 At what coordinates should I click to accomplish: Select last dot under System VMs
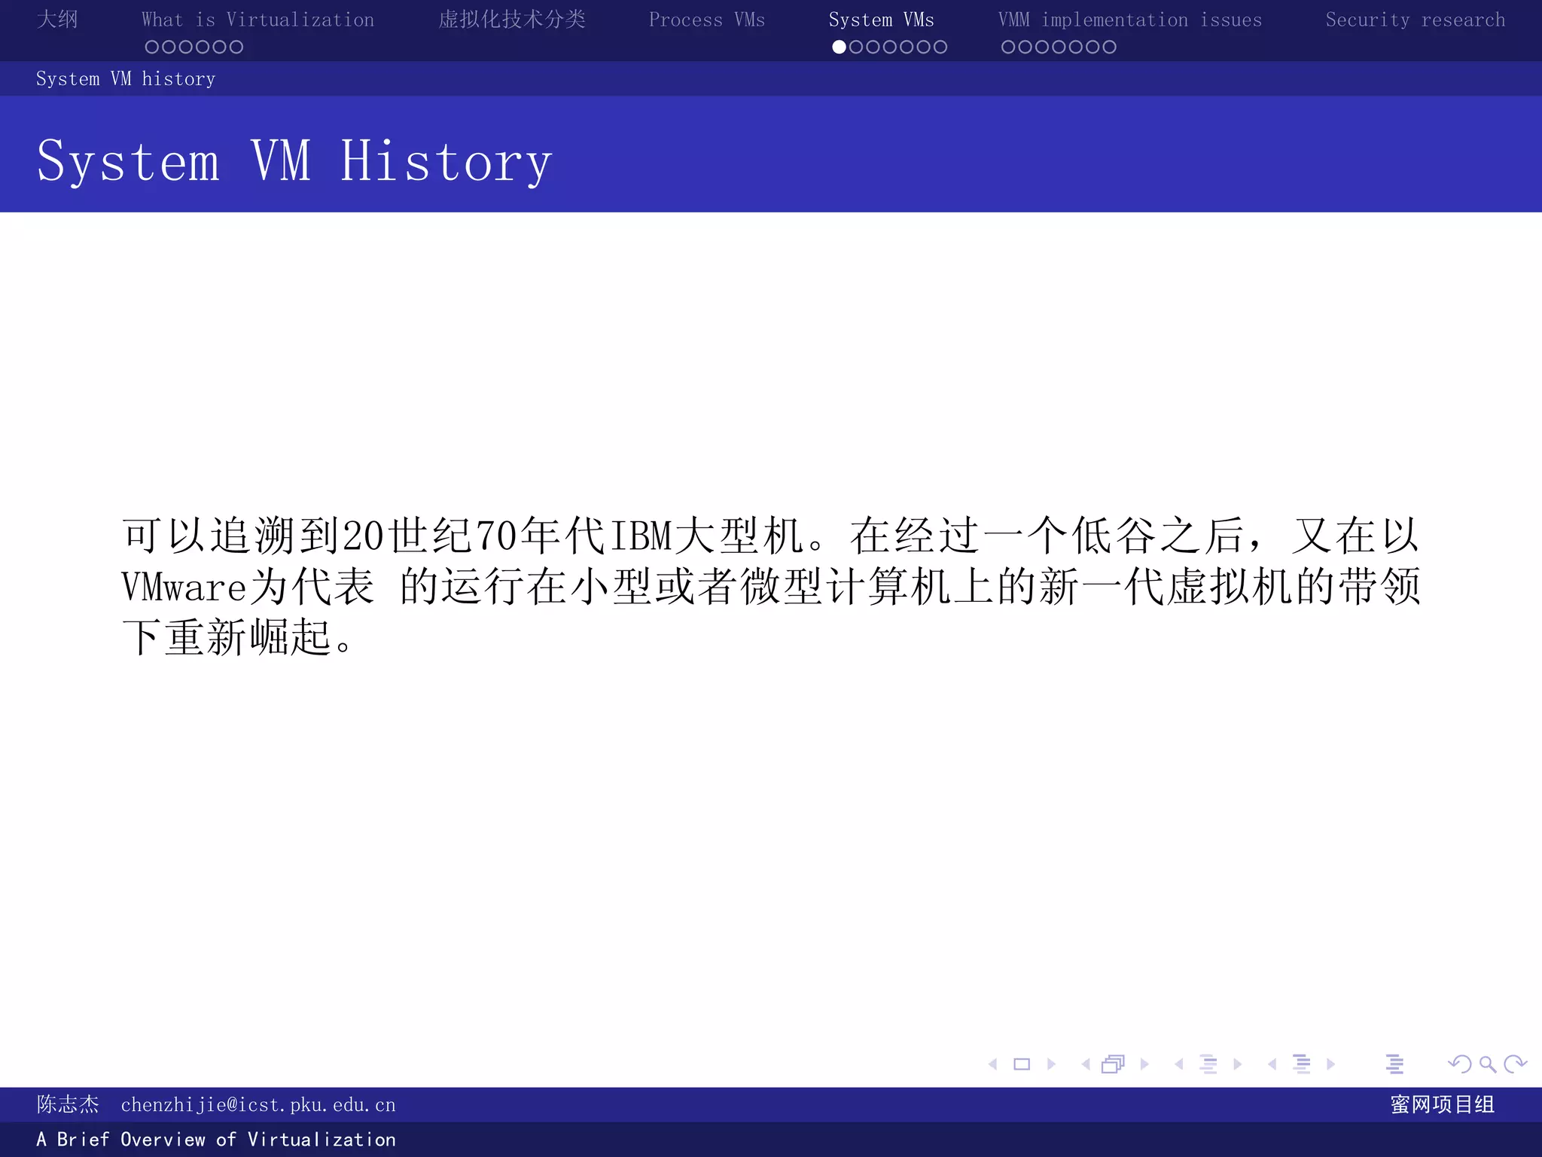(x=940, y=47)
